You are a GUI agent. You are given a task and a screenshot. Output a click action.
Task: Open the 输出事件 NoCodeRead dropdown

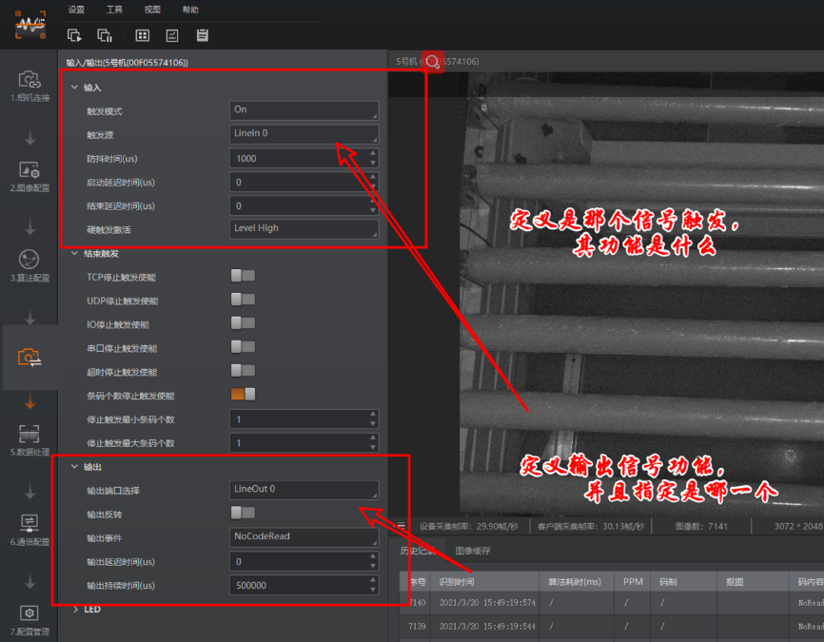click(x=304, y=536)
